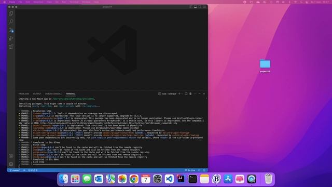Open the Source Control view
This screenshot has width=332, height=187.
11,30
